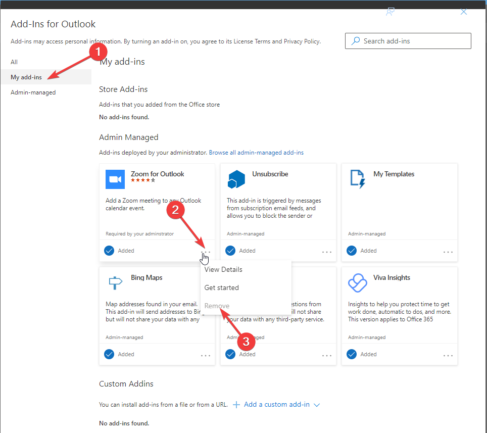Viewport: 487px width, 433px height.
Task: Click the Zoom for Outlook camera icon
Action: (115, 179)
